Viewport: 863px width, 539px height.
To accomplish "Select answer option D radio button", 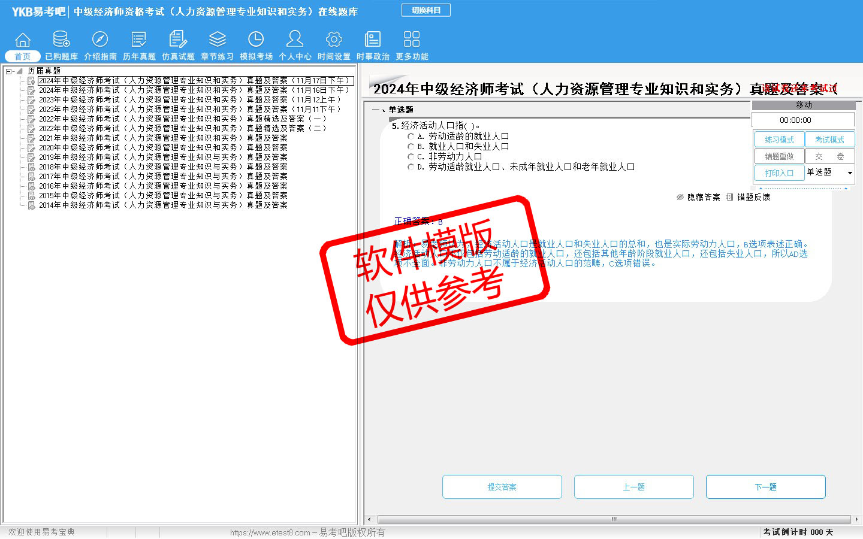I will point(411,167).
